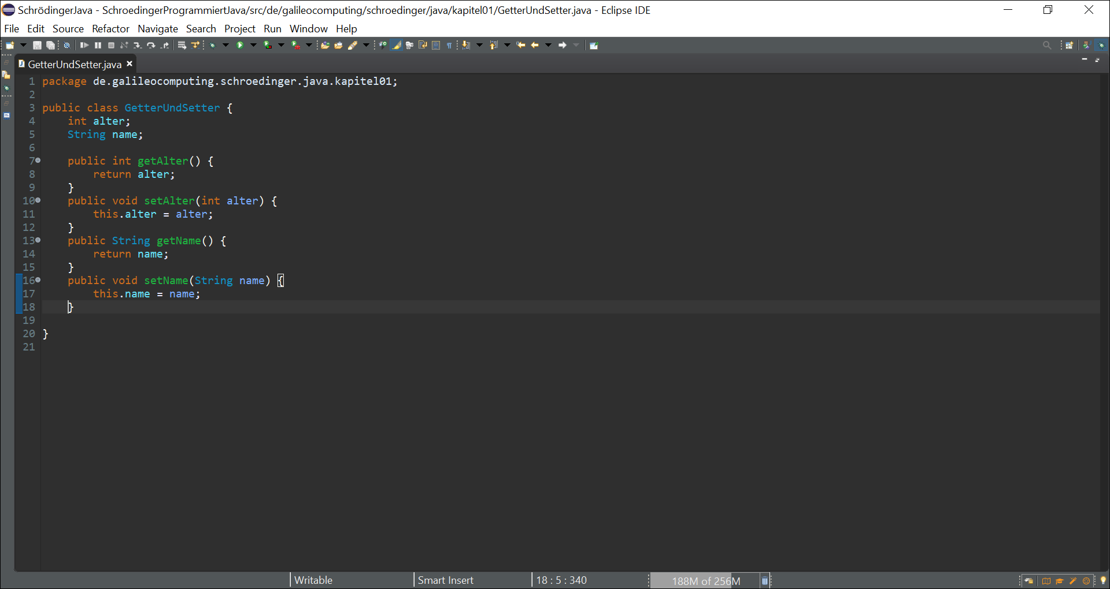Click the Resume debug button
The height and width of the screenshot is (589, 1110).
pos(84,45)
